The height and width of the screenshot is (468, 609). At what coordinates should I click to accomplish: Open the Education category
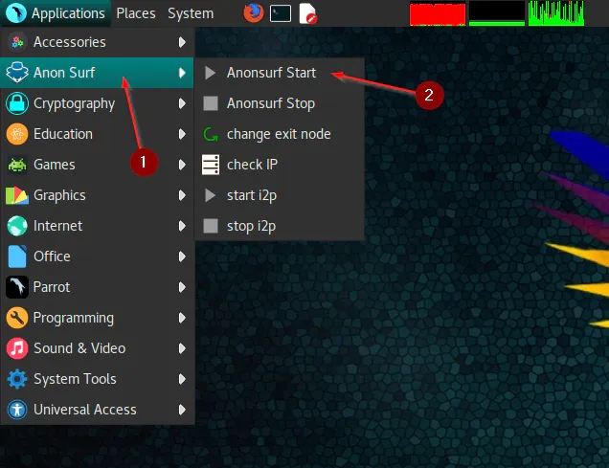97,134
